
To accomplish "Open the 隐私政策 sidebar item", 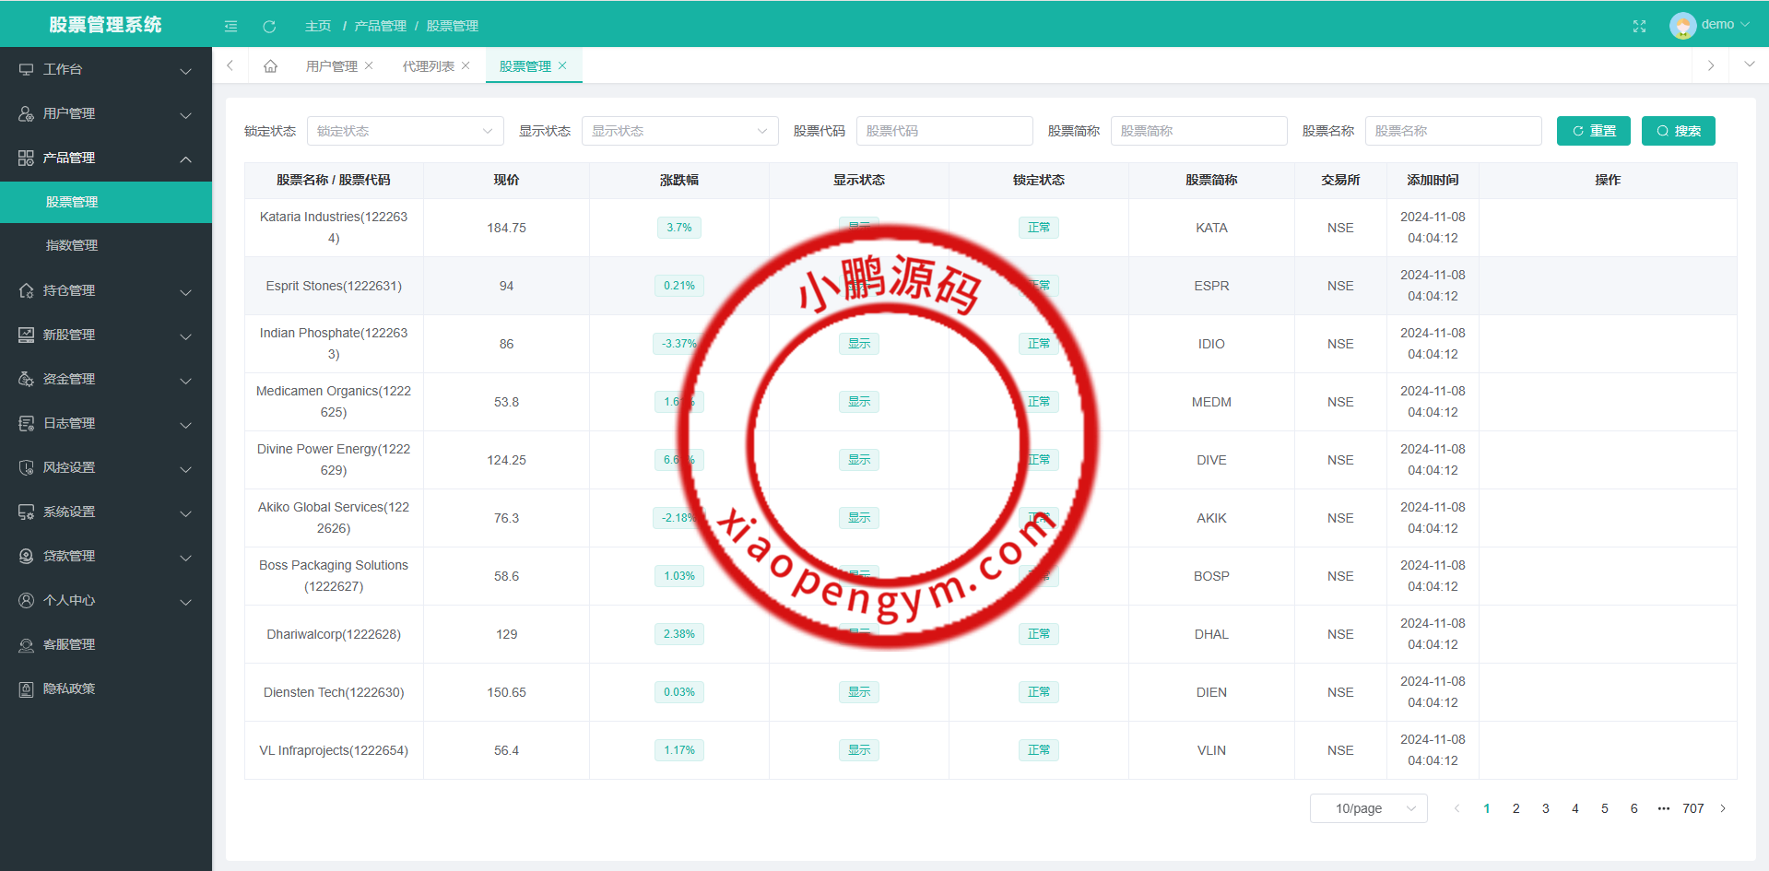I will 69,689.
